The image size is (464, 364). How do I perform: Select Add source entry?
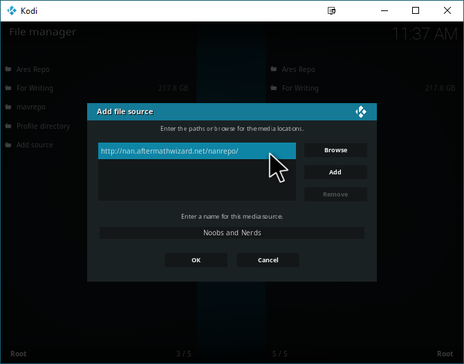35,145
